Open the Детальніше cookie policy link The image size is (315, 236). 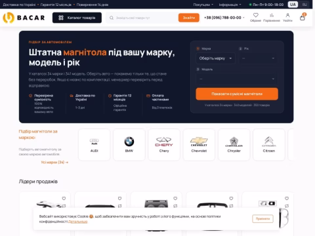pos(78,222)
